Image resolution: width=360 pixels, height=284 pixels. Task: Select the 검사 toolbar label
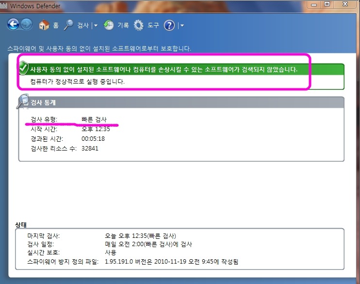[x=83, y=25]
